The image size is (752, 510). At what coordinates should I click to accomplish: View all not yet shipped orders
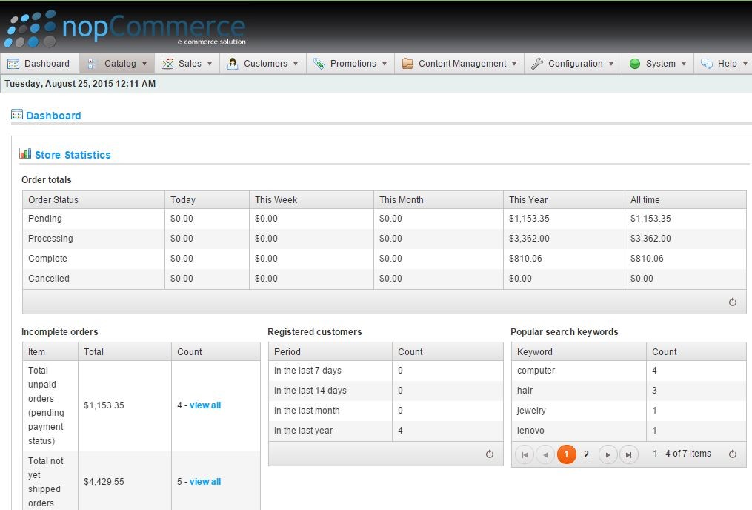pyautogui.click(x=205, y=482)
